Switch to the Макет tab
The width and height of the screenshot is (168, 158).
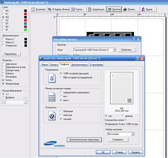click(x=45, y=65)
